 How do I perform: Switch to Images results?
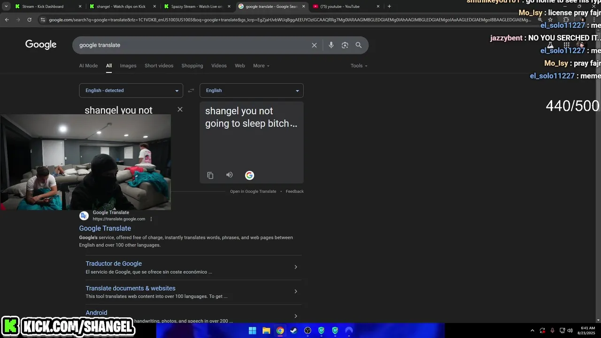128,66
